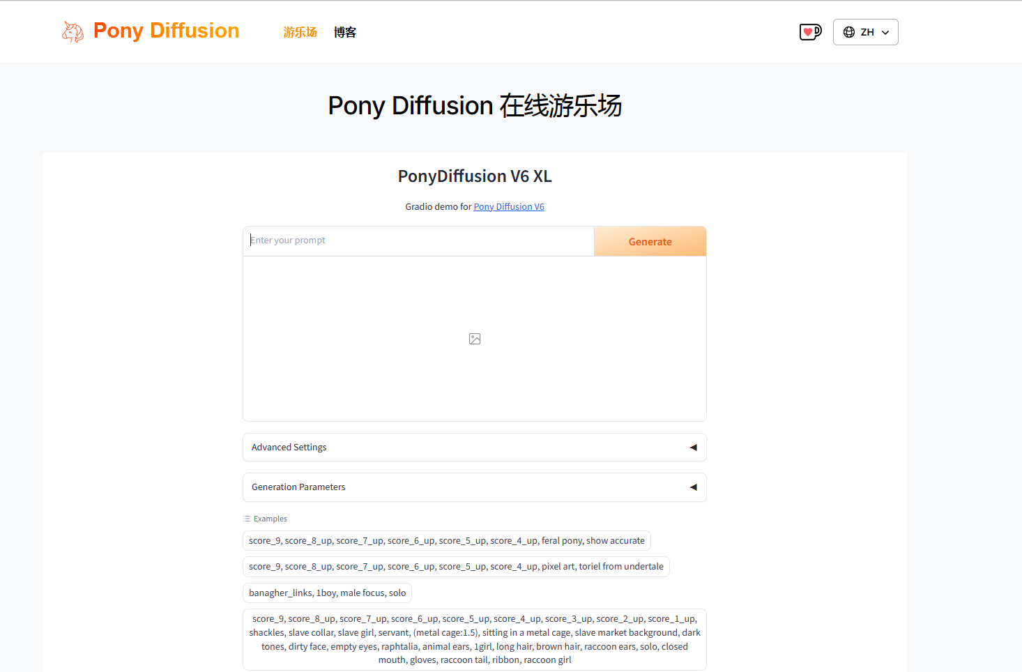Click the coffee cup heart donate icon
The height and width of the screenshot is (672, 1022).
810,32
